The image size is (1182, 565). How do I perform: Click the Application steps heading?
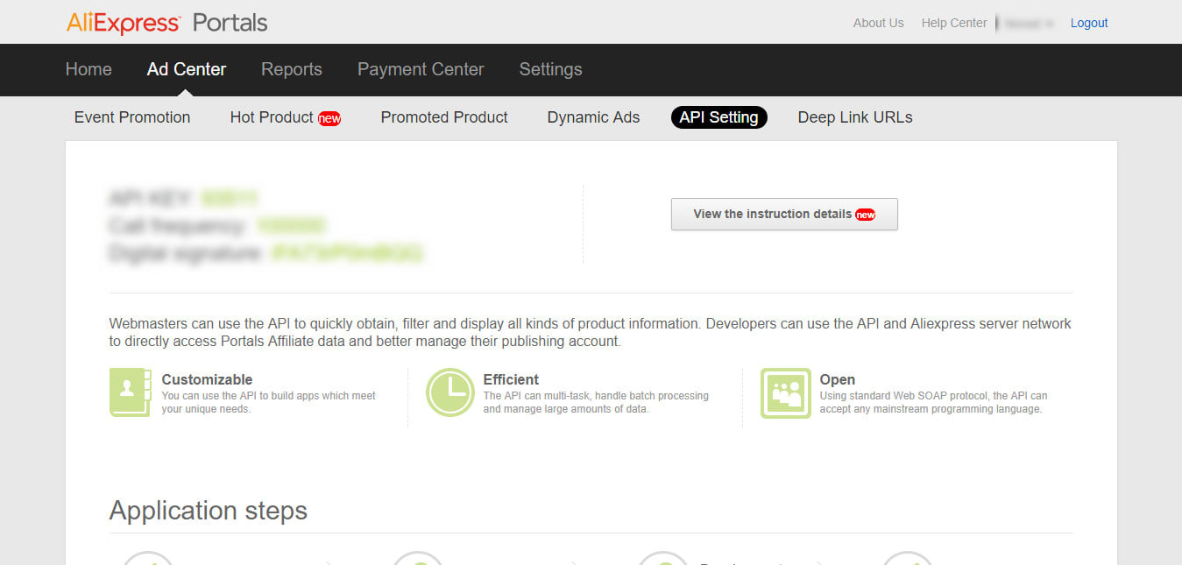(209, 511)
